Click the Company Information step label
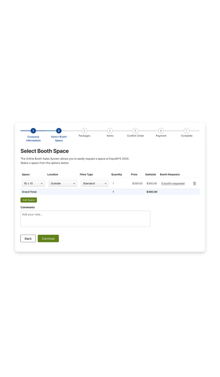This screenshot has width=220, height=377. point(33,139)
